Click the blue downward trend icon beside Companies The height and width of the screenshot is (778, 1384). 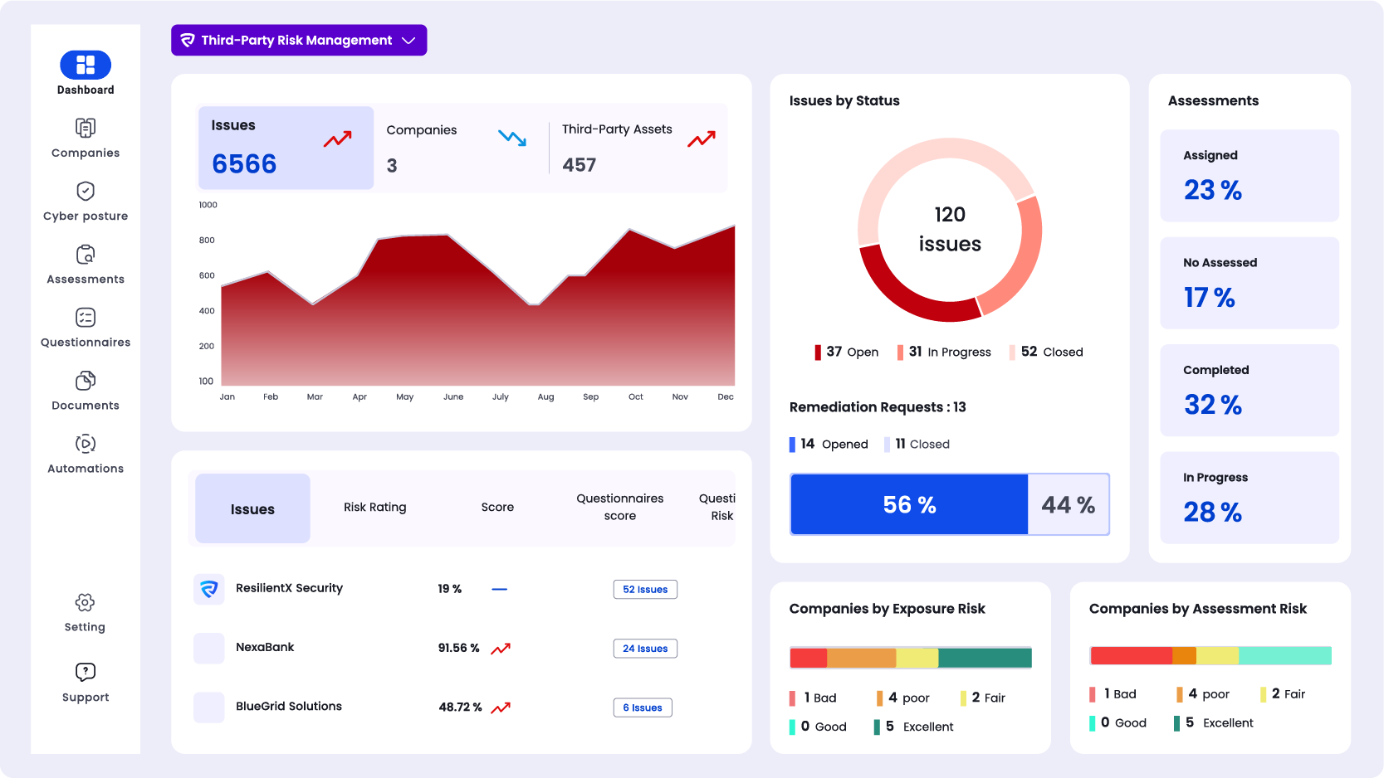512,138
